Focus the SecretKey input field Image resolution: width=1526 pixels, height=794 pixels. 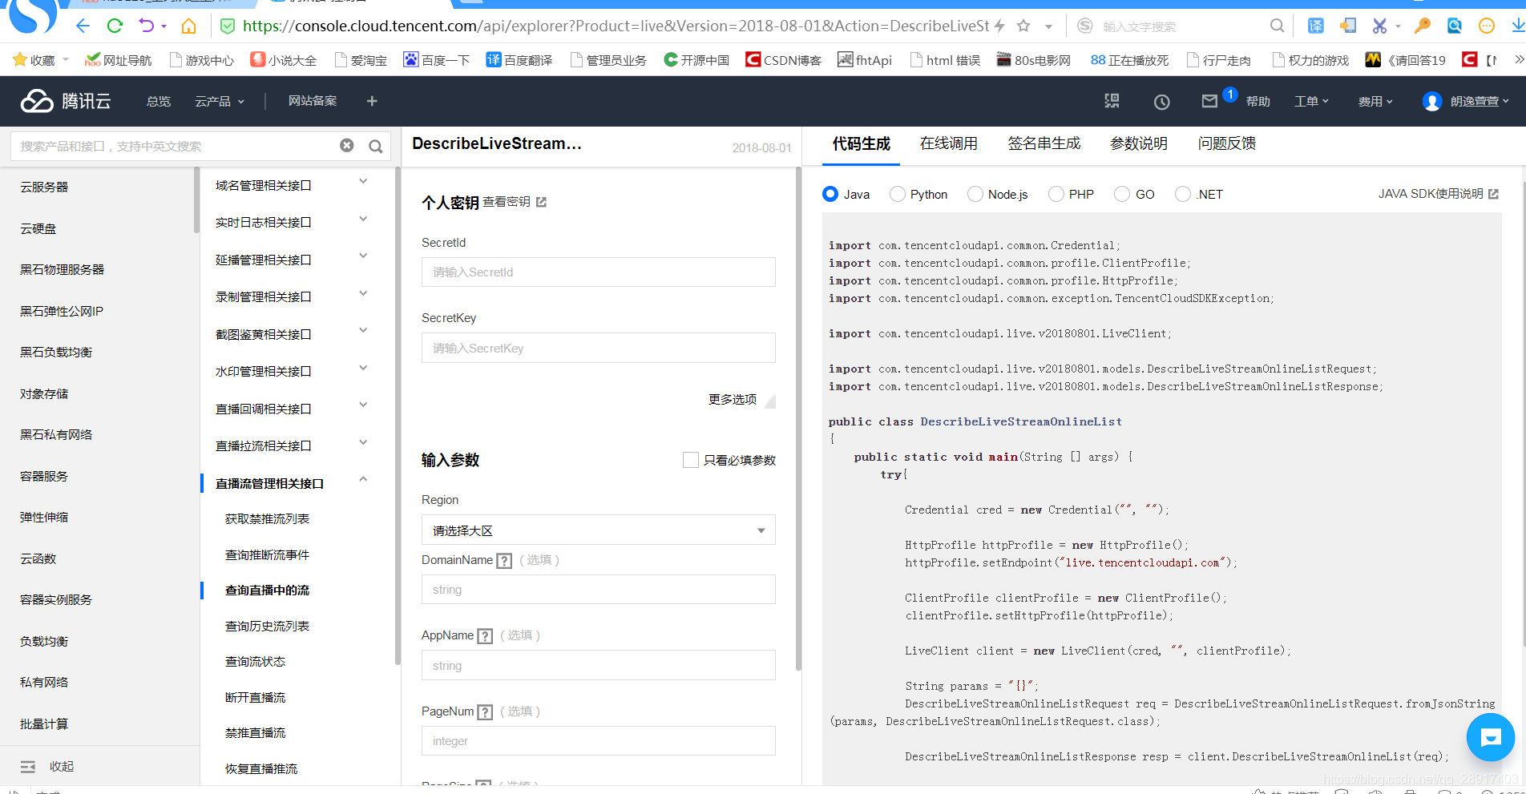(x=599, y=348)
